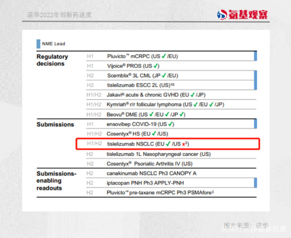The image size is (291, 238).
Task: Click the canakinumab NSCLC Ph3 CANOPY A row
Action: pyautogui.click(x=171, y=173)
